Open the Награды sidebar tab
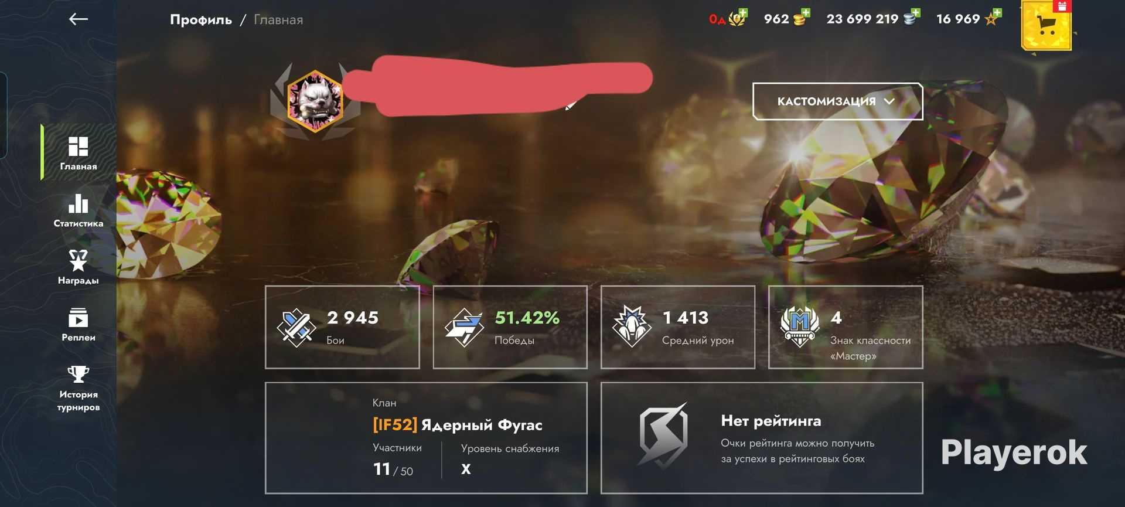Image resolution: width=1125 pixels, height=507 pixels. coord(78,267)
